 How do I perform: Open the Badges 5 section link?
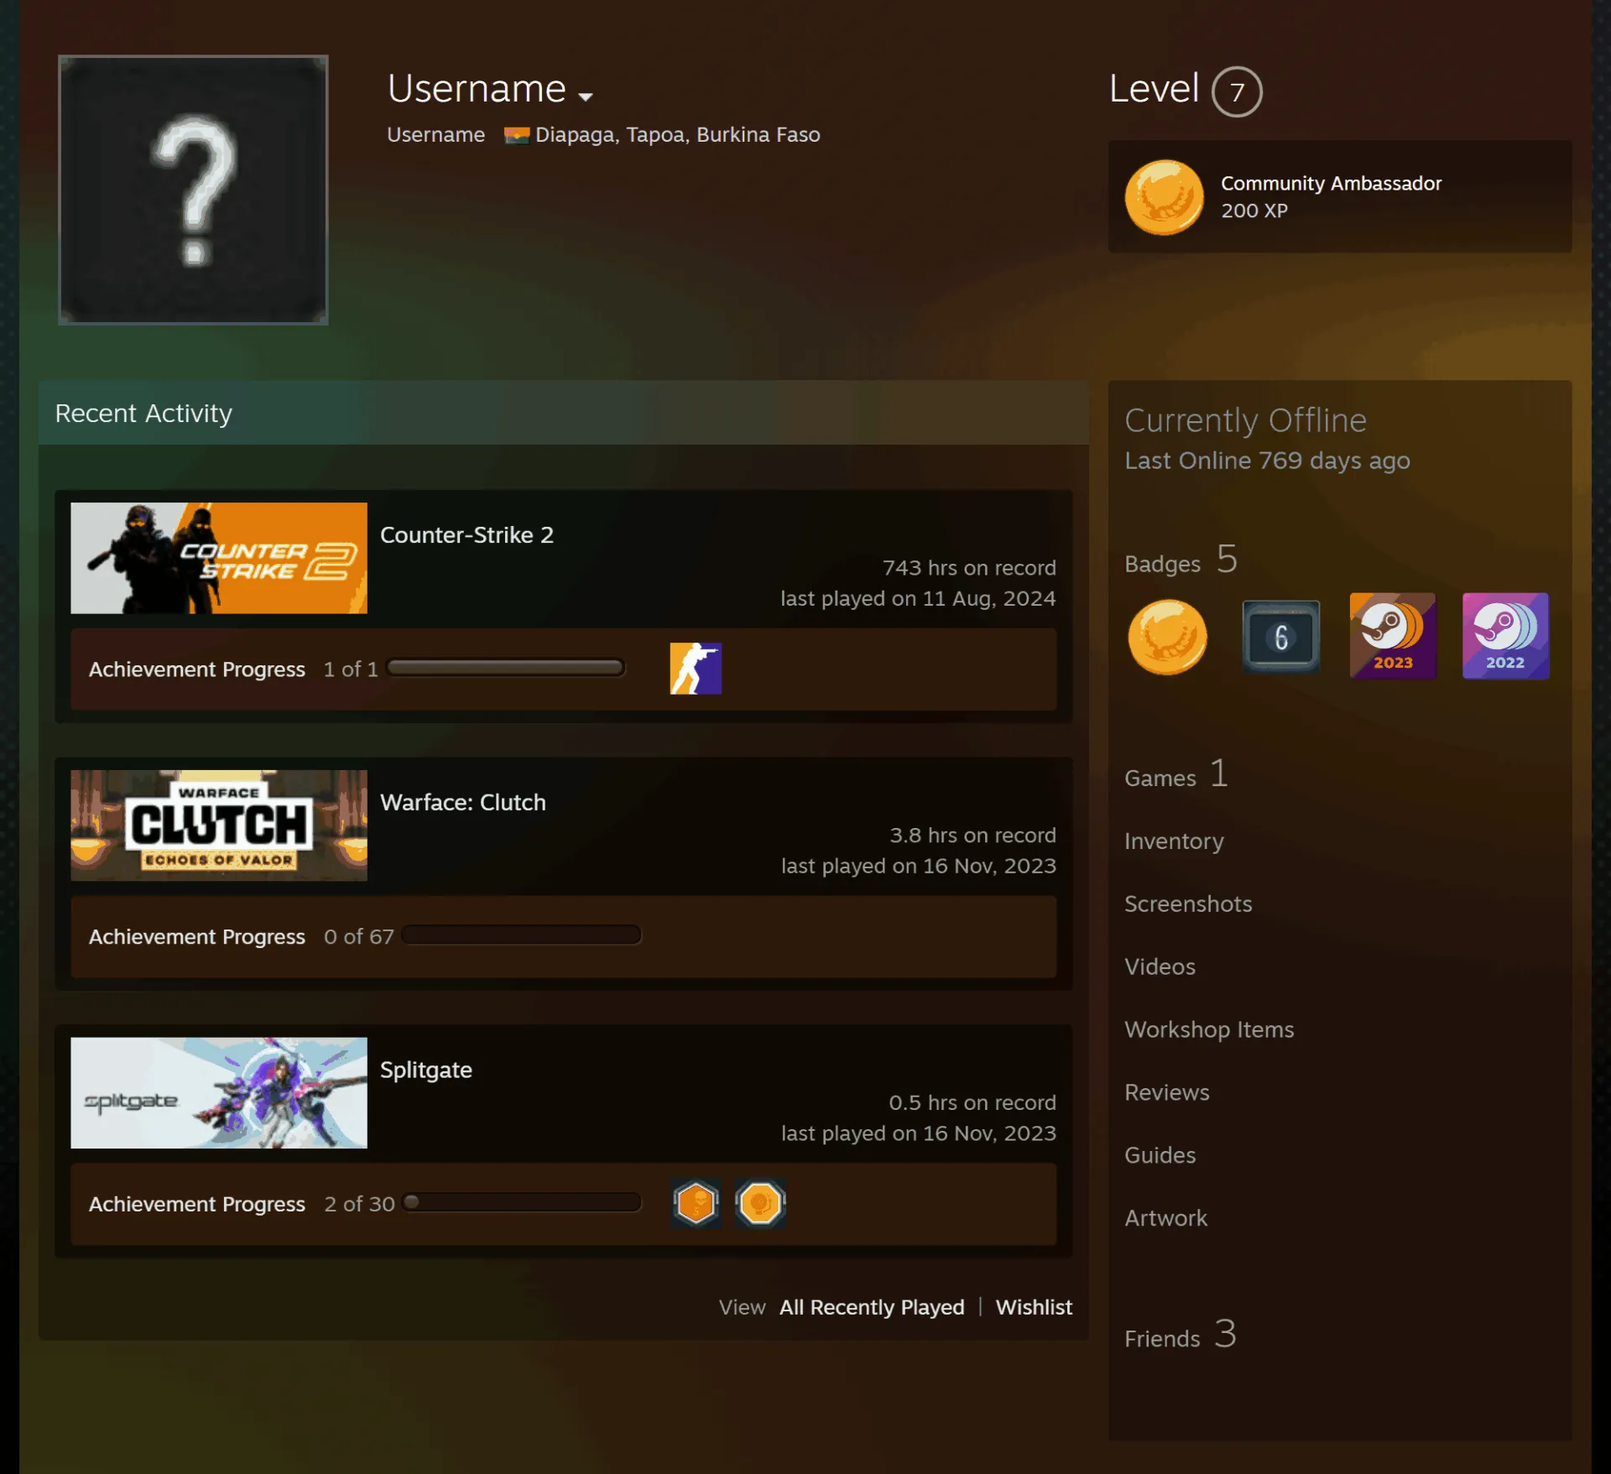[x=1181, y=560]
